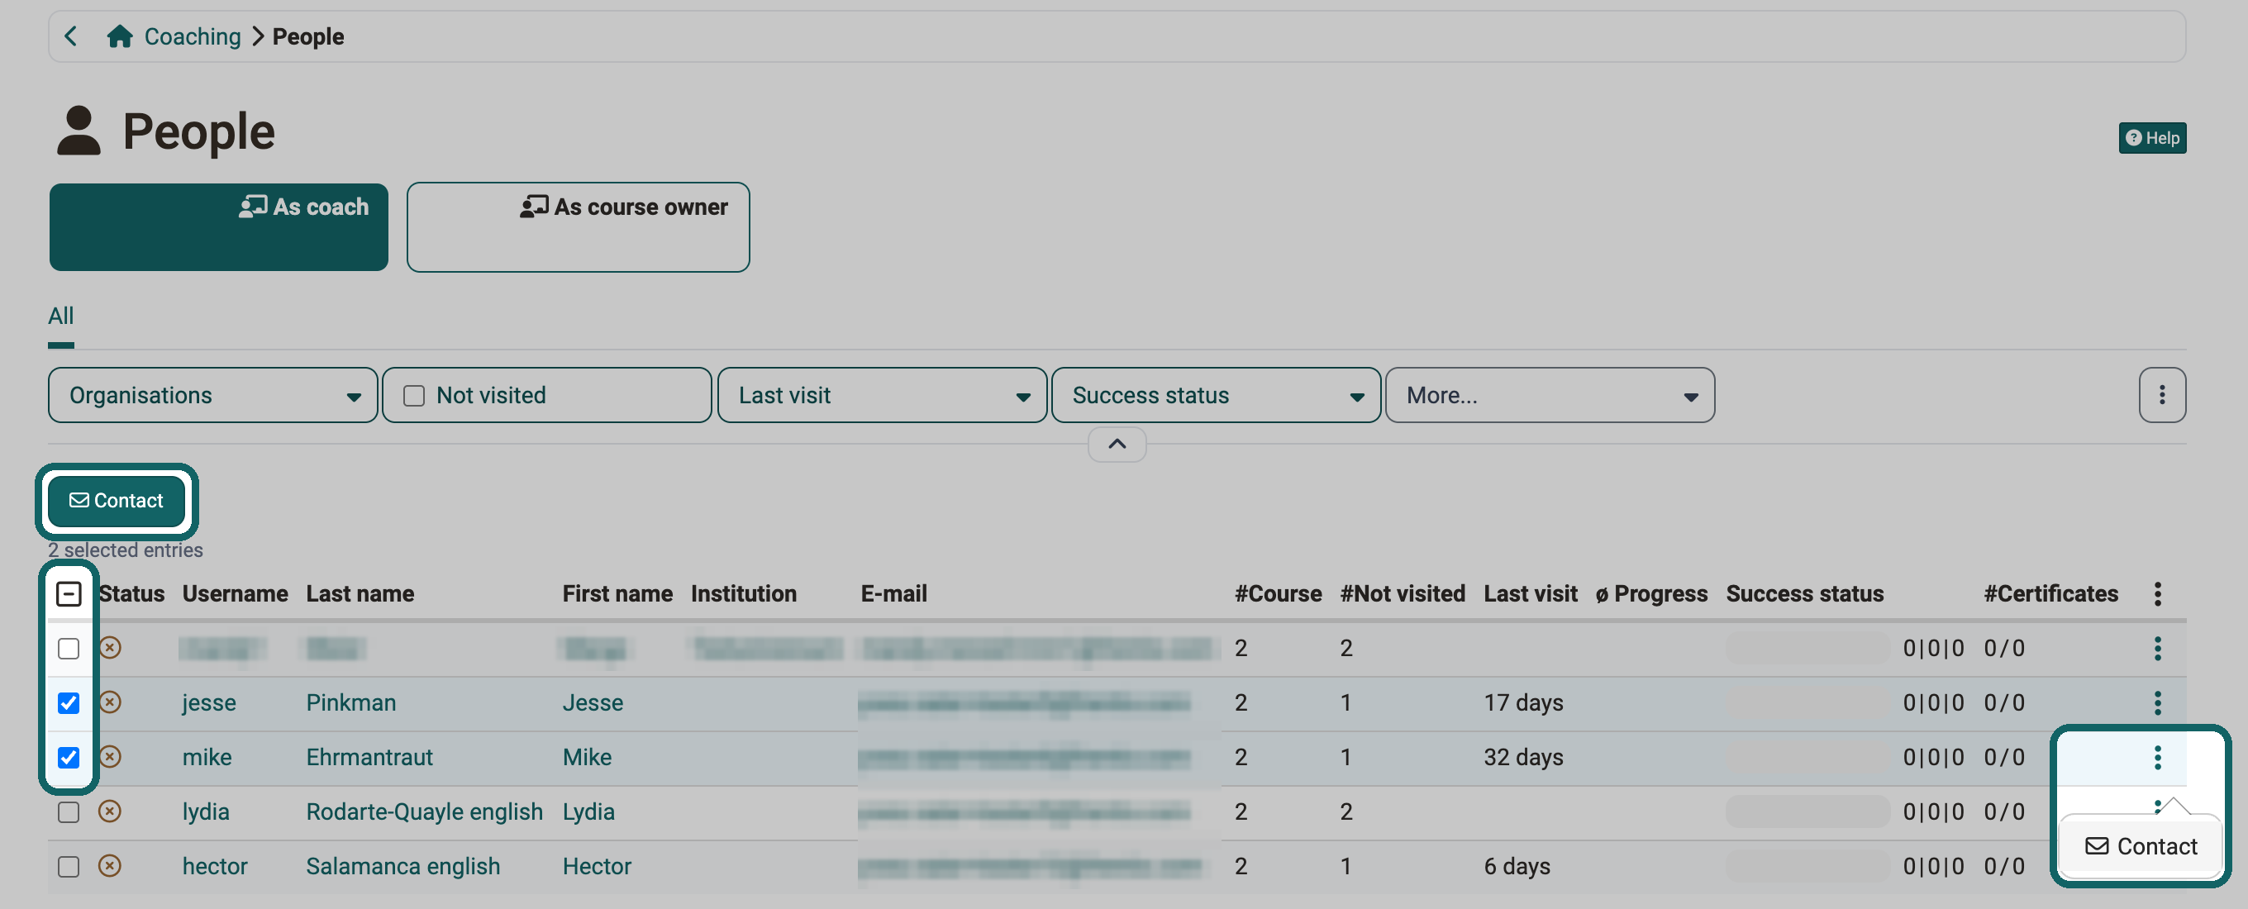Click the green Contact button
This screenshot has height=909, width=2248.
[116, 501]
